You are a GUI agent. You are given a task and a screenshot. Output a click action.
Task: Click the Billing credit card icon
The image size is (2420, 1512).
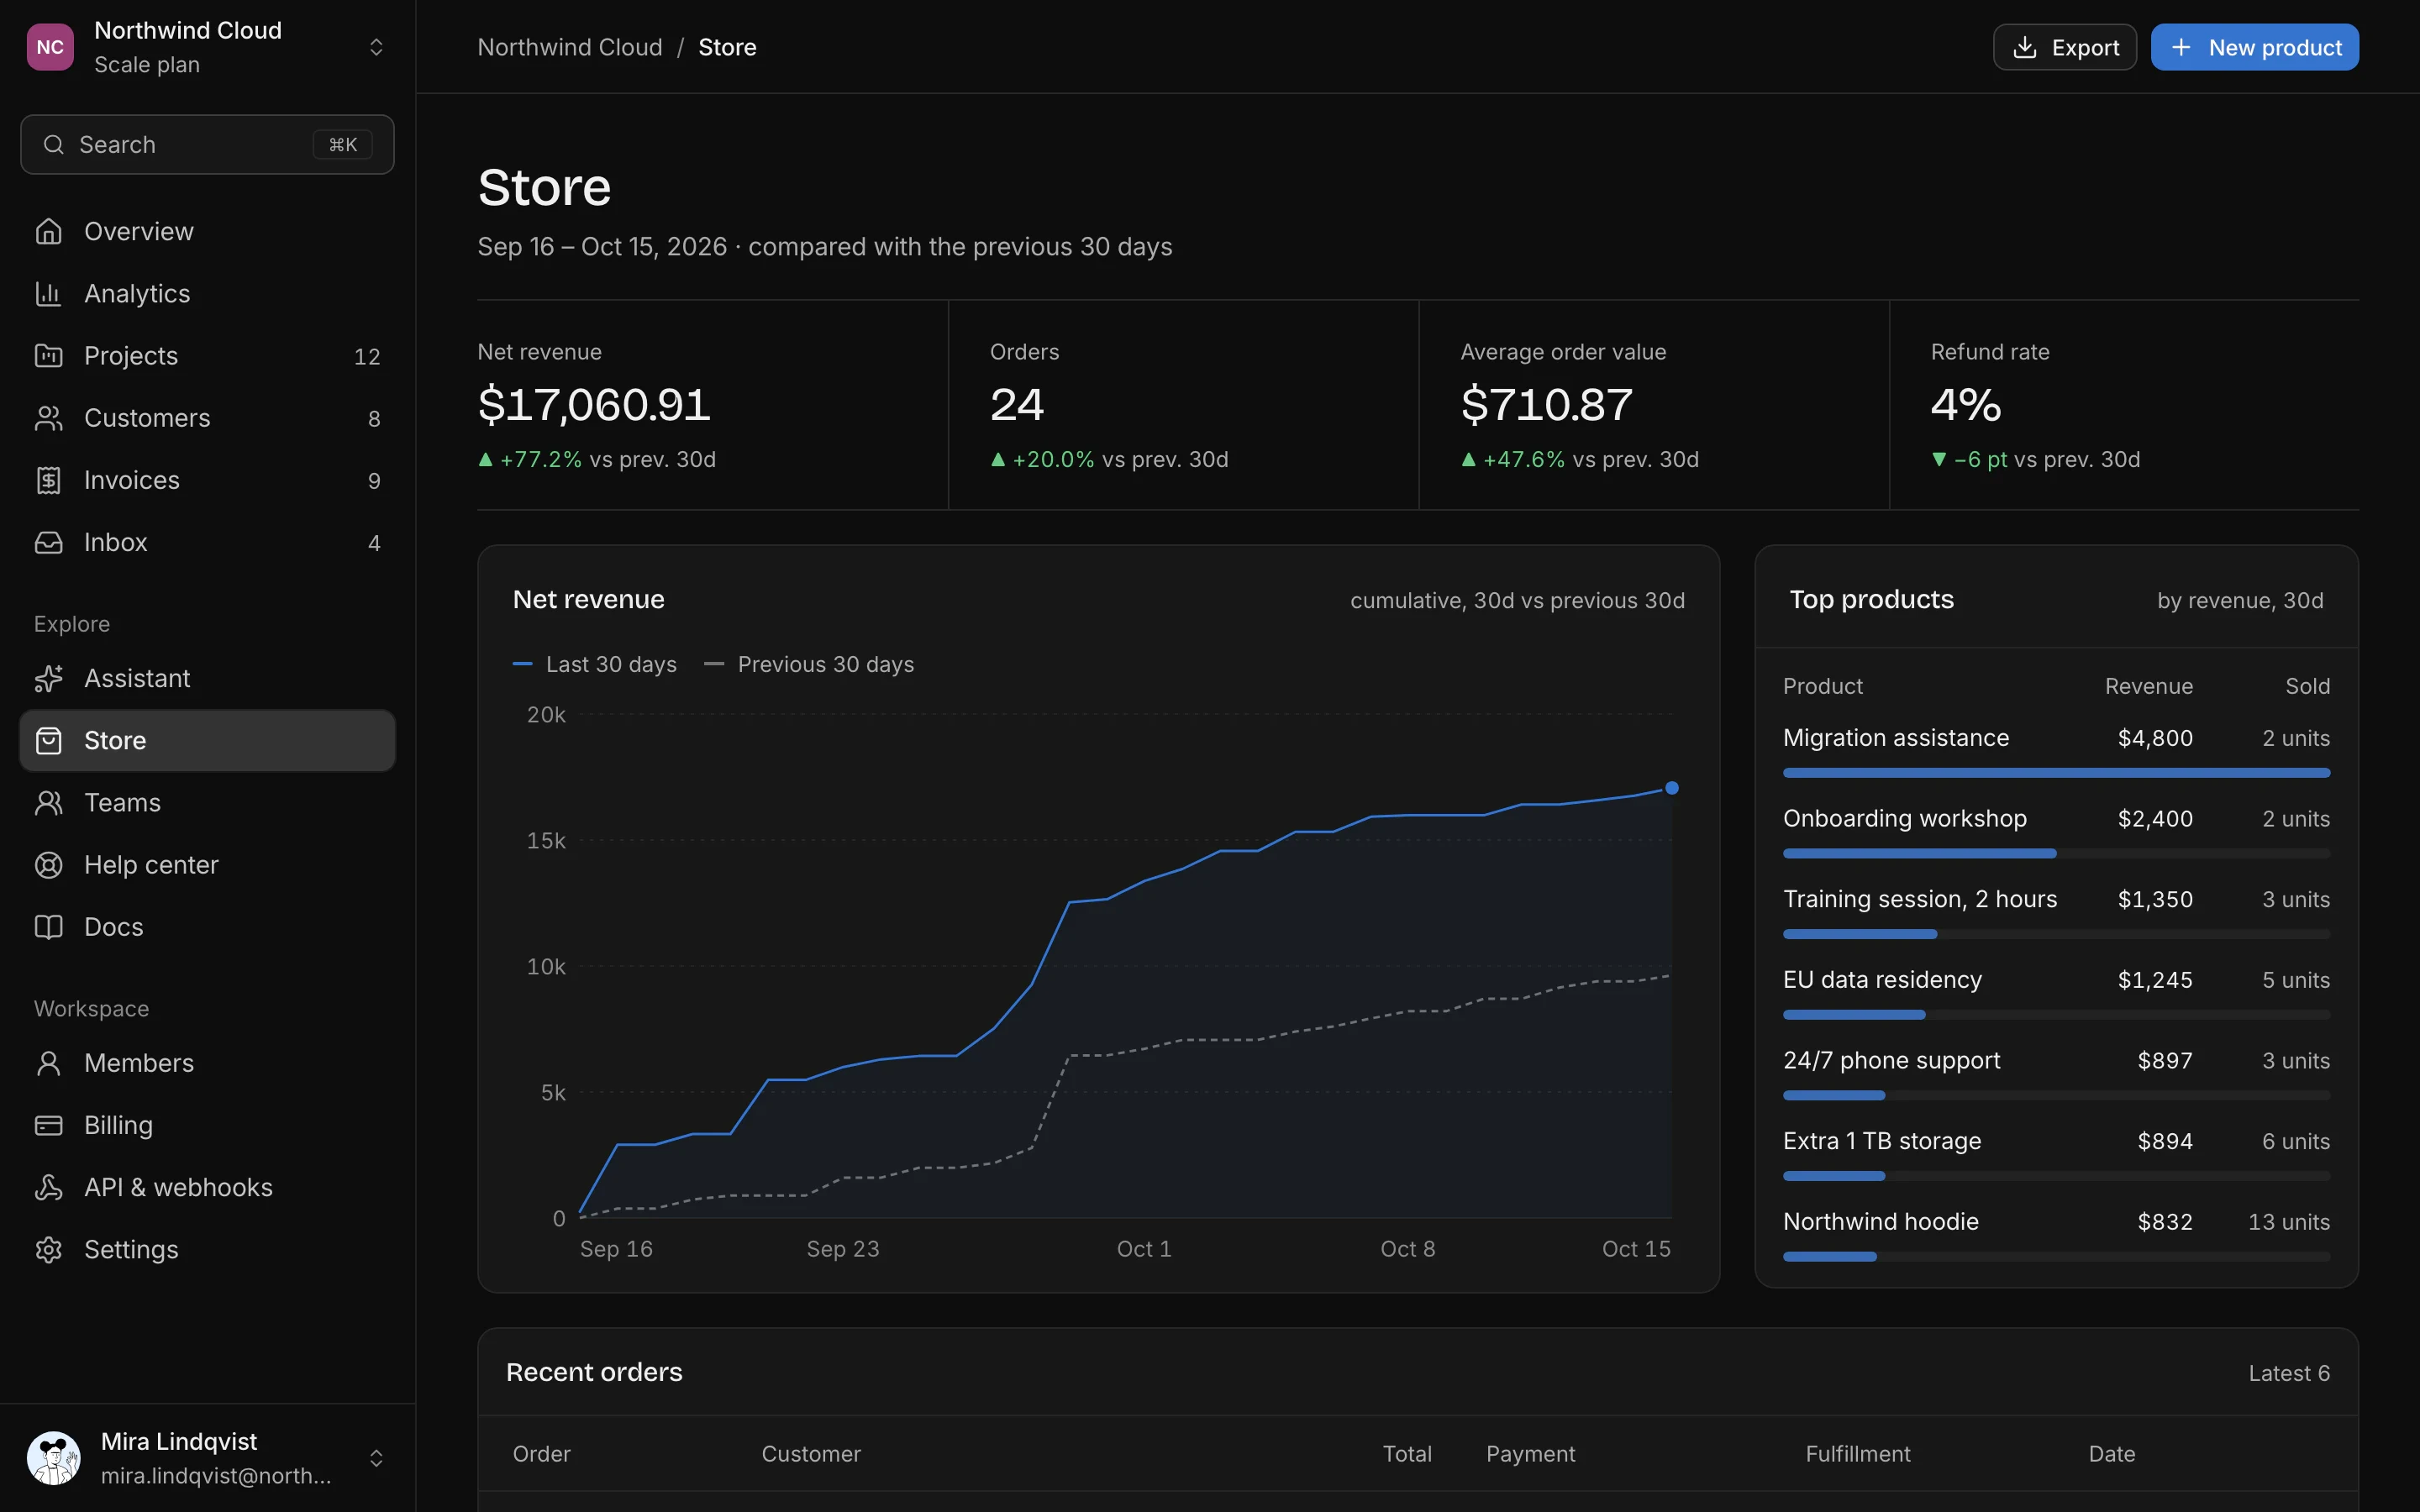[48, 1125]
